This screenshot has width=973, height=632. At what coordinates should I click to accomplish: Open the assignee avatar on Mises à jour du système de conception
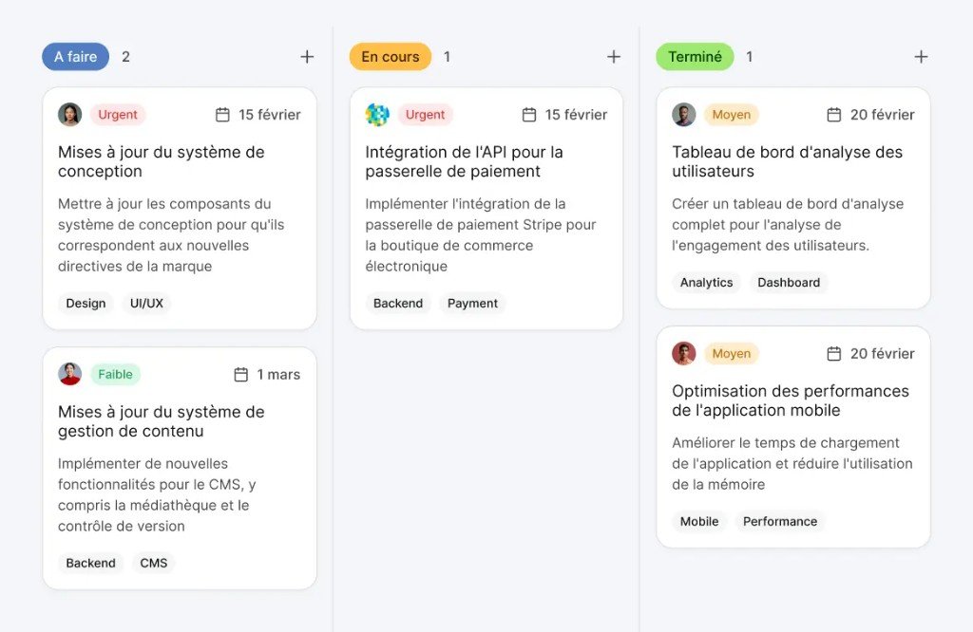tap(68, 114)
